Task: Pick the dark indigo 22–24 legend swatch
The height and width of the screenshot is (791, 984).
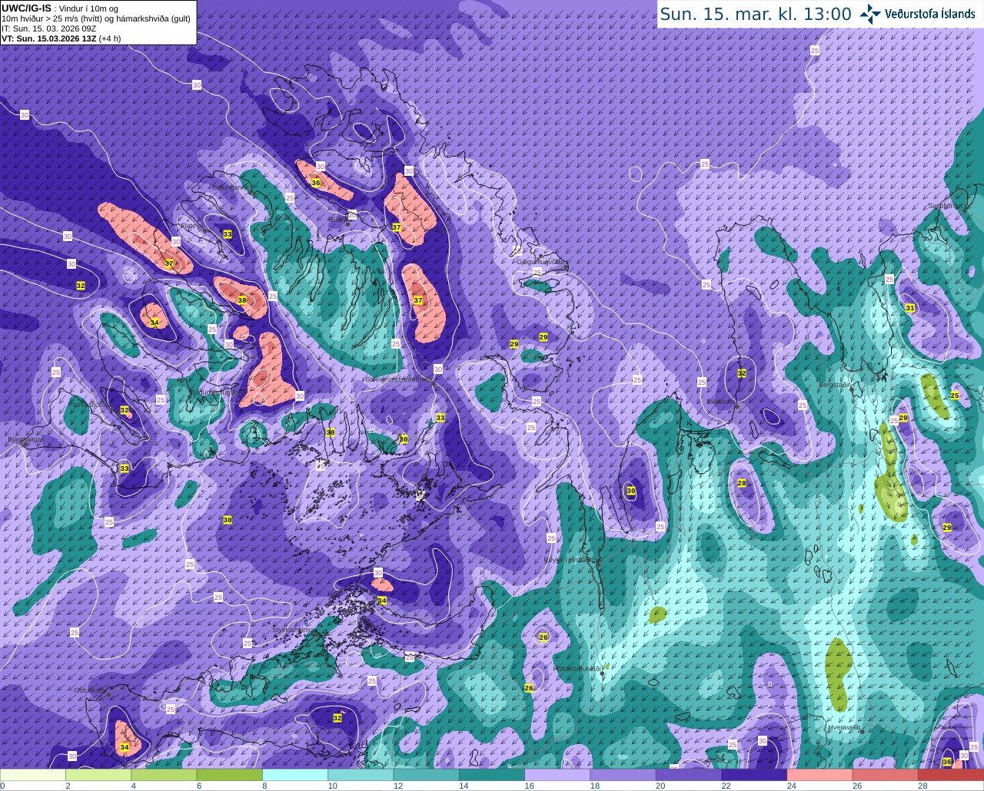Action: (x=753, y=775)
